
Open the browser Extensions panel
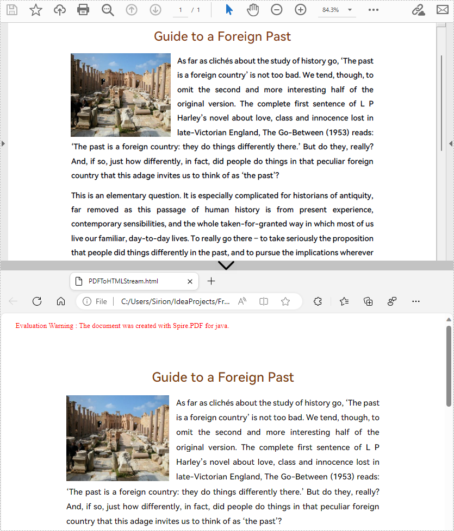pyautogui.click(x=318, y=301)
